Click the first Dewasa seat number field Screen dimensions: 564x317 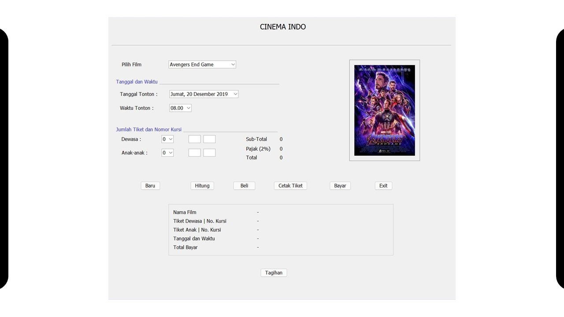[x=194, y=139]
